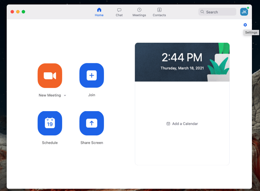Click the New Meeting label

pos(50,95)
